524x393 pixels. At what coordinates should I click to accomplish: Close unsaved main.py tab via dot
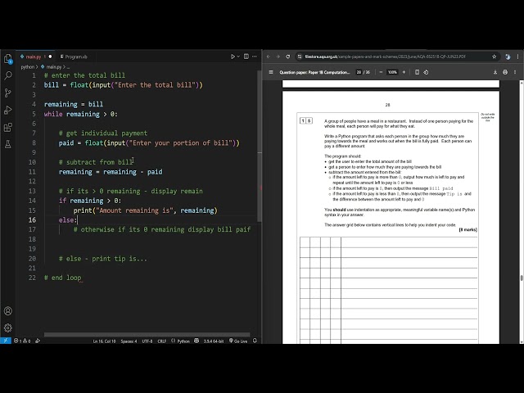(x=50, y=56)
